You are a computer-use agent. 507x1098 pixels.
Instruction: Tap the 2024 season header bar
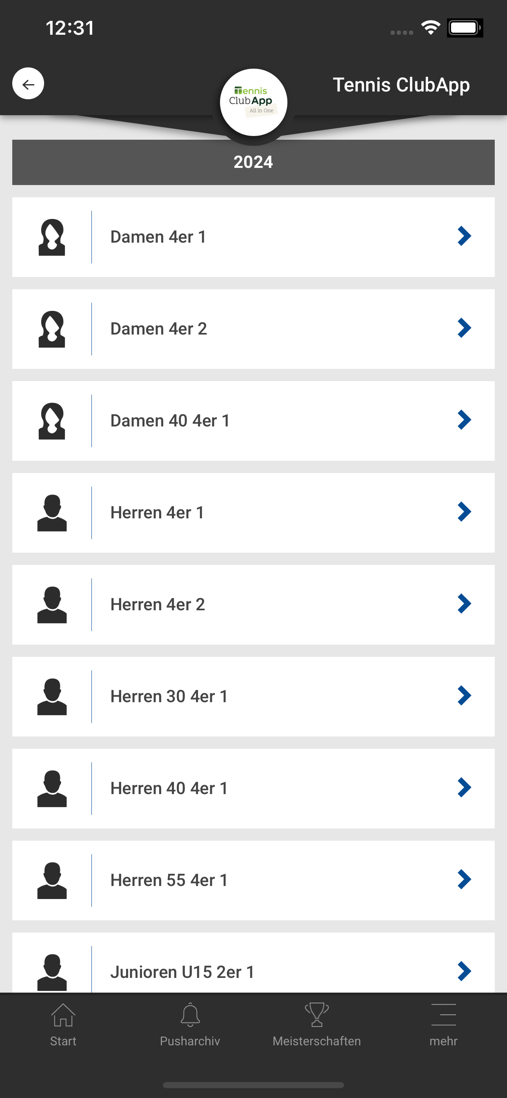[253, 163]
